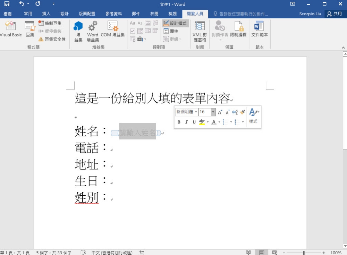Switch to the 校閱 review tab
347x255 pixels.
pyautogui.click(x=154, y=14)
